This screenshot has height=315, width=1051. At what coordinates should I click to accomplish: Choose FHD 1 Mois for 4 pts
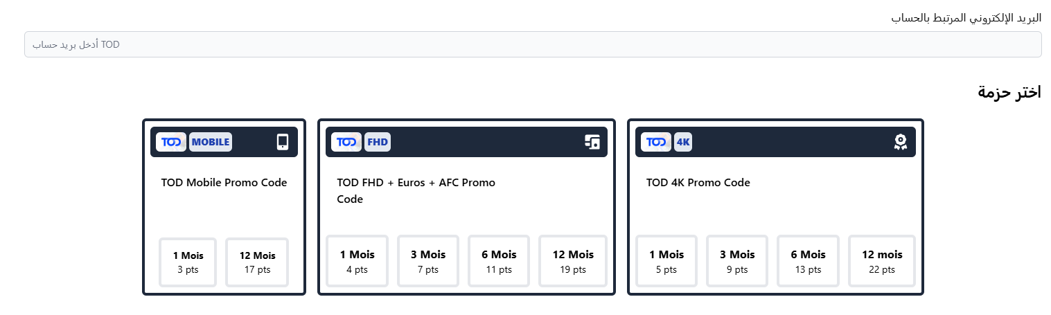tap(357, 261)
